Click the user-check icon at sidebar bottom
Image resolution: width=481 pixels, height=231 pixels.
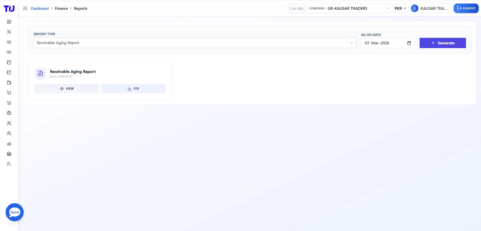point(9,164)
